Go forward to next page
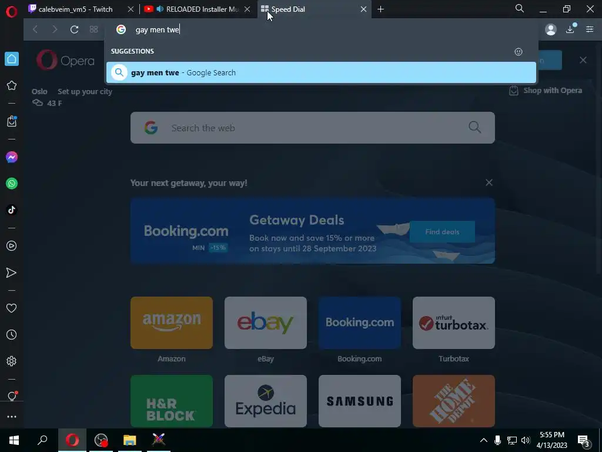Screen dimensions: 602x452 click(x=55, y=29)
